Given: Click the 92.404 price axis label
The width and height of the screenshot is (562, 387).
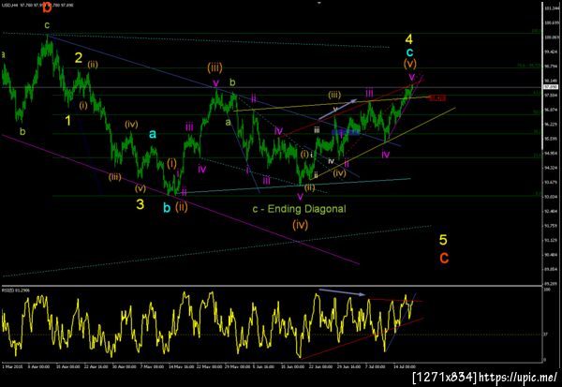Looking at the screenshot, I should click(549, 211).
